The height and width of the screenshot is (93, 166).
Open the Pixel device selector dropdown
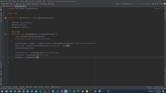pyautogui.click(x=127, y=4)
